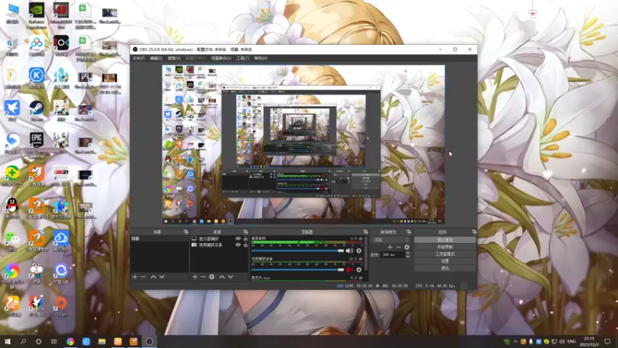Add a new source with plus icon

click(x=195, y=277)
